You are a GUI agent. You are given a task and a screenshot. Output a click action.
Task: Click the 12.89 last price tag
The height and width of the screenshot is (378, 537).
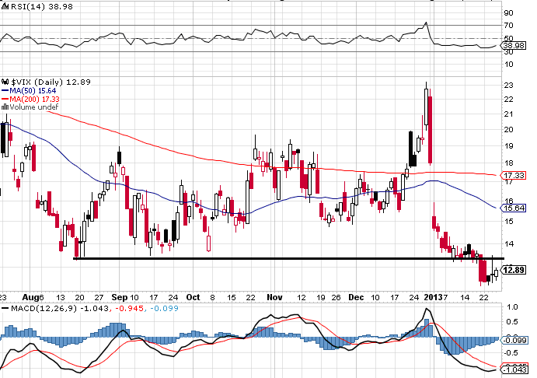(x=513, y=270)
